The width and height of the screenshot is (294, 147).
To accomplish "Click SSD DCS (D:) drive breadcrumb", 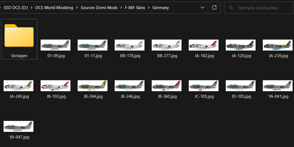I will coord(16,8).
